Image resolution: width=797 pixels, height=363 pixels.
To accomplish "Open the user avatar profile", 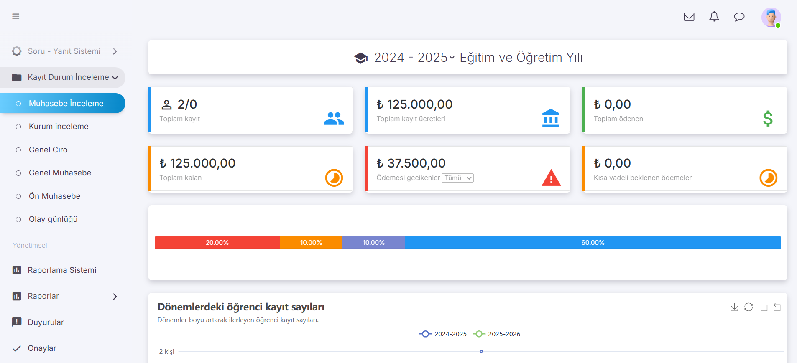I will 771,18.
